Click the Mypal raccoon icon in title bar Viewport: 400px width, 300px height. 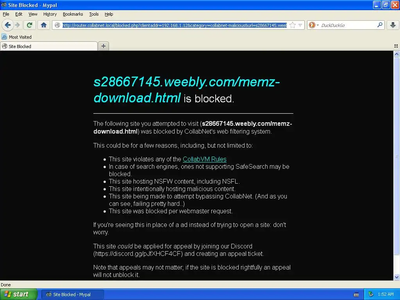[x=4, y=5]
